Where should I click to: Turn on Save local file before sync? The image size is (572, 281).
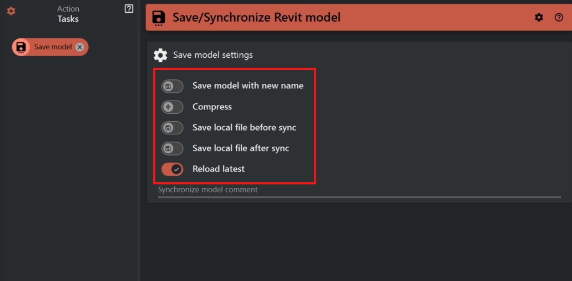(172, 128)
